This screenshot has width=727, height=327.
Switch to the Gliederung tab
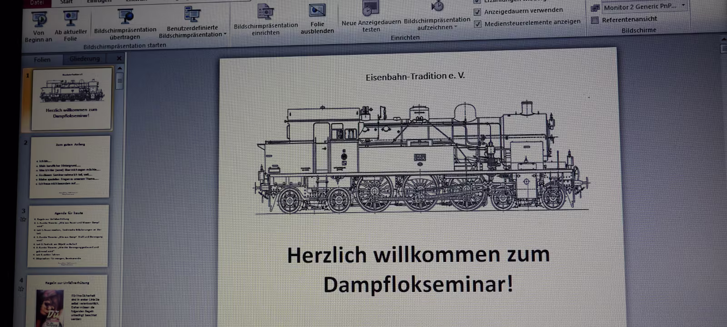pos(85,59)
